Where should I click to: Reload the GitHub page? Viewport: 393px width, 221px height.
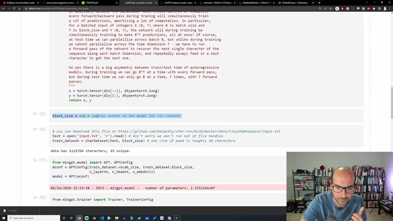coord(14,9)
